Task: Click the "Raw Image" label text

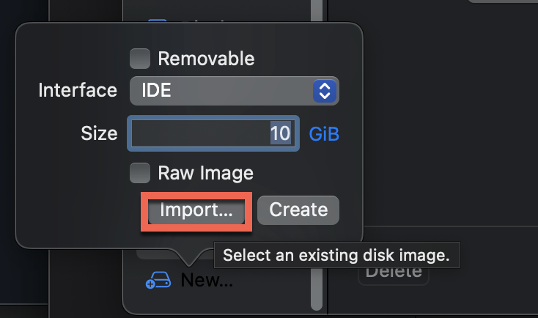Action: tap(205, 174)
